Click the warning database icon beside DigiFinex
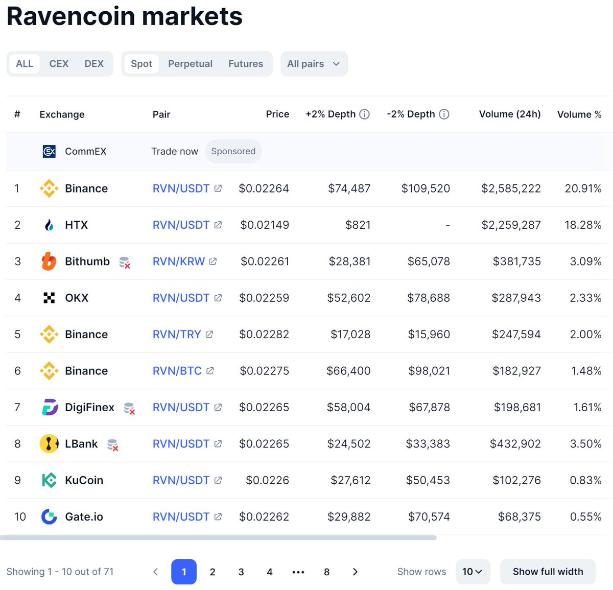Image resolution: width=613 pixels, height=590 pixels. point(129,408)
